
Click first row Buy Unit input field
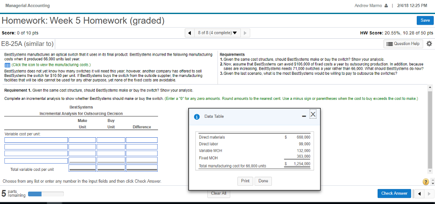tap(111, 140)
